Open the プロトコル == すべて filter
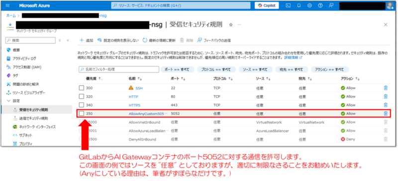Image resolution: width=398 pixels, height=181 pixels. point(216,69)
